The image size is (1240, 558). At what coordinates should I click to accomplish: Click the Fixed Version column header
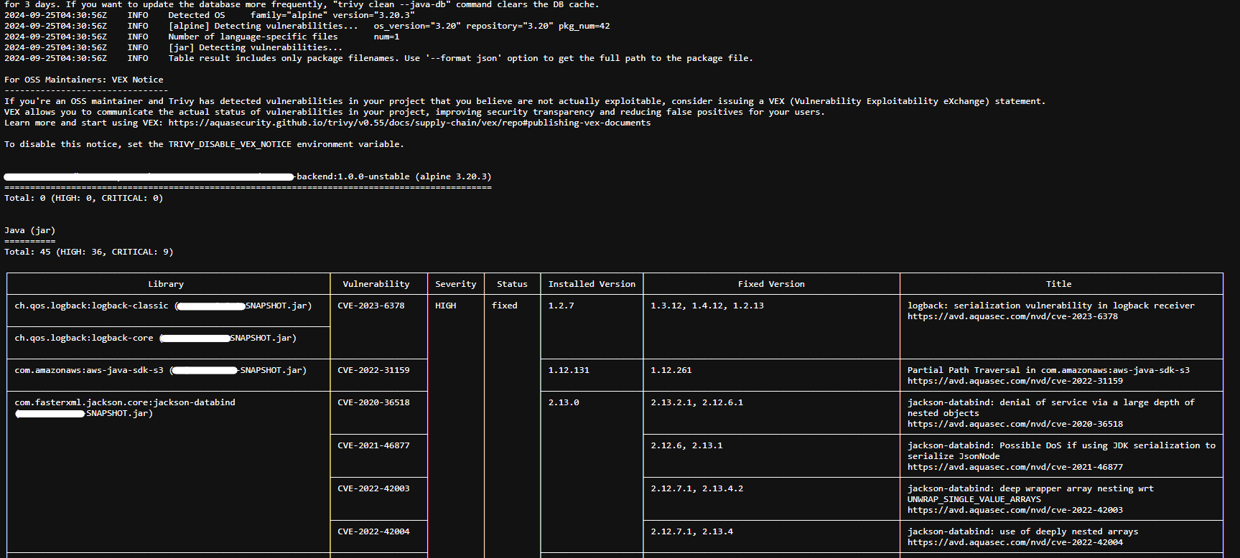771,284
